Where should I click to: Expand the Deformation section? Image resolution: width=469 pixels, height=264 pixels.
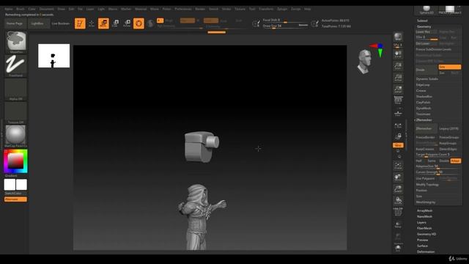(x=426, y=252)
